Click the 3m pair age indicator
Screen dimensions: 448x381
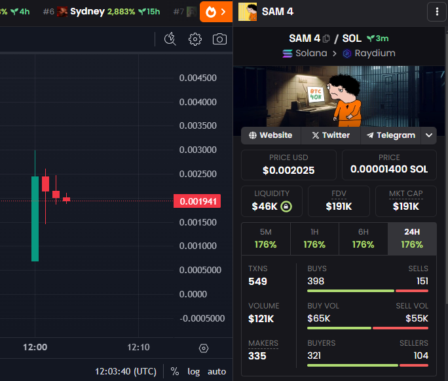pyautogui.click(x=378, y=39)
